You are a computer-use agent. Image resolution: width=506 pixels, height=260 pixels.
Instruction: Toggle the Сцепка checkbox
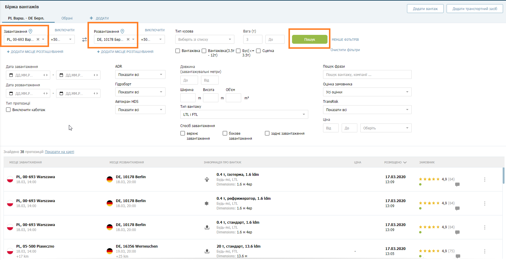pyautogui.click(x=258, y=51)
